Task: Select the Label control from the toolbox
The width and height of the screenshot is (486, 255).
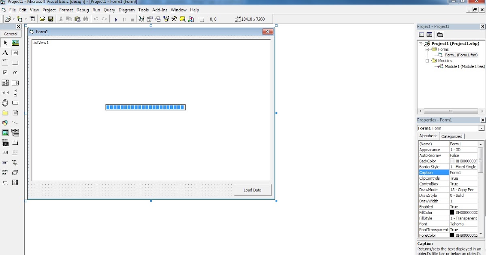Action: click(x=6, y=52)
